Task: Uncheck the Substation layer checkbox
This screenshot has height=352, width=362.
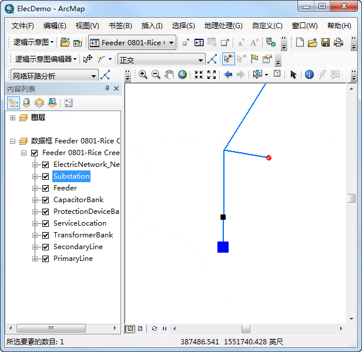Action: pos(45,176)
